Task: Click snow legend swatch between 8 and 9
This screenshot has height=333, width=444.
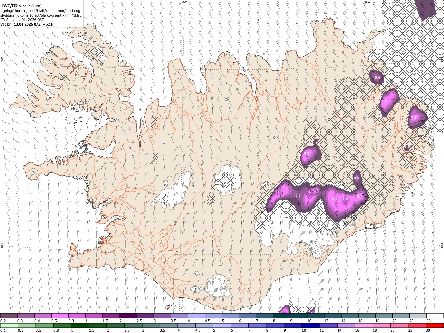Action: (282, 316)
